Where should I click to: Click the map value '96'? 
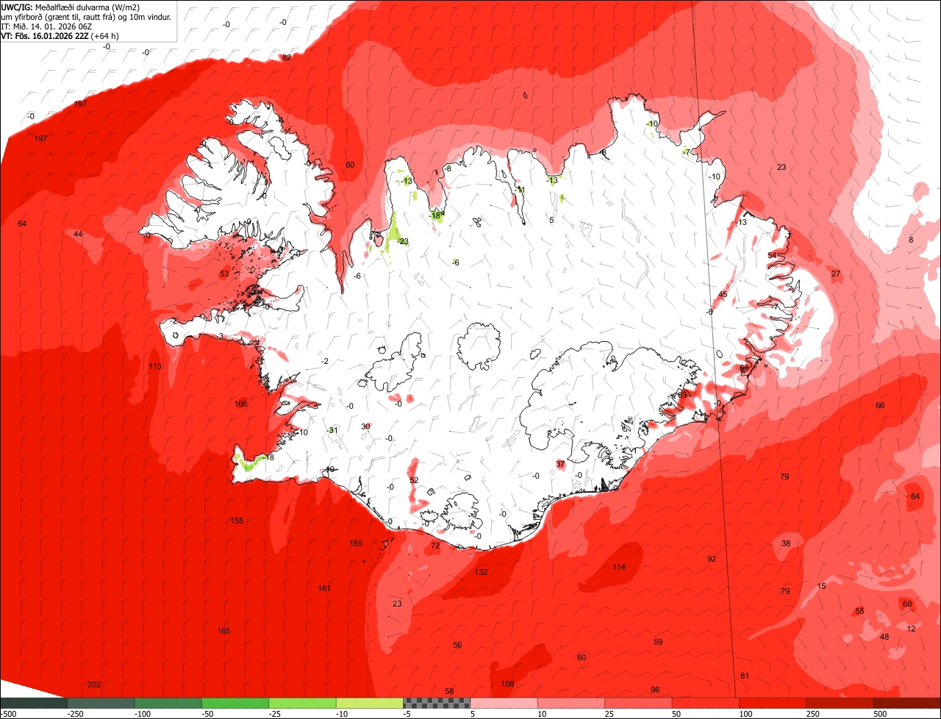[655, 690]
